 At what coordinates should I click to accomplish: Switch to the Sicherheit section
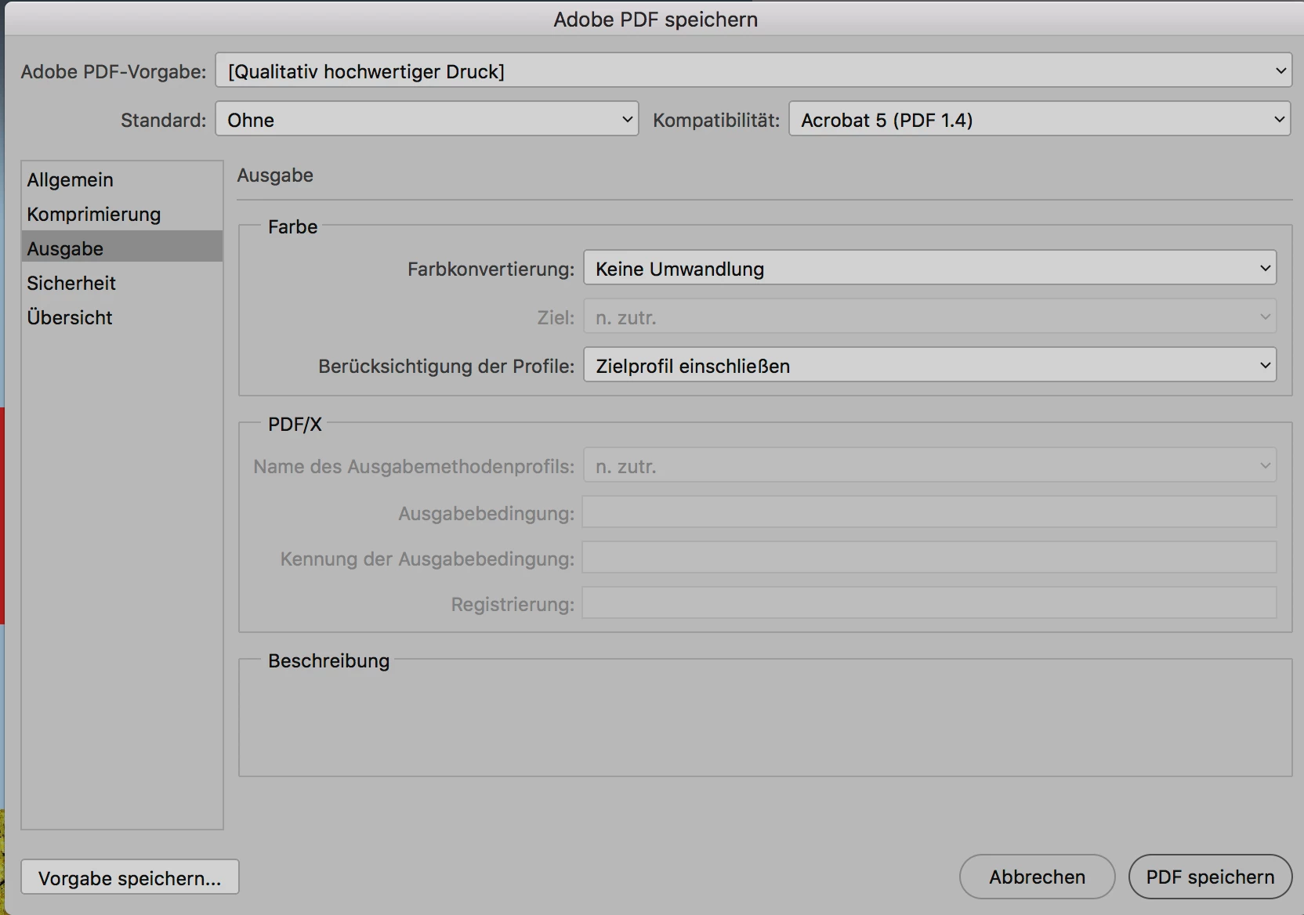pyautogui.click(x=122, y=283)
